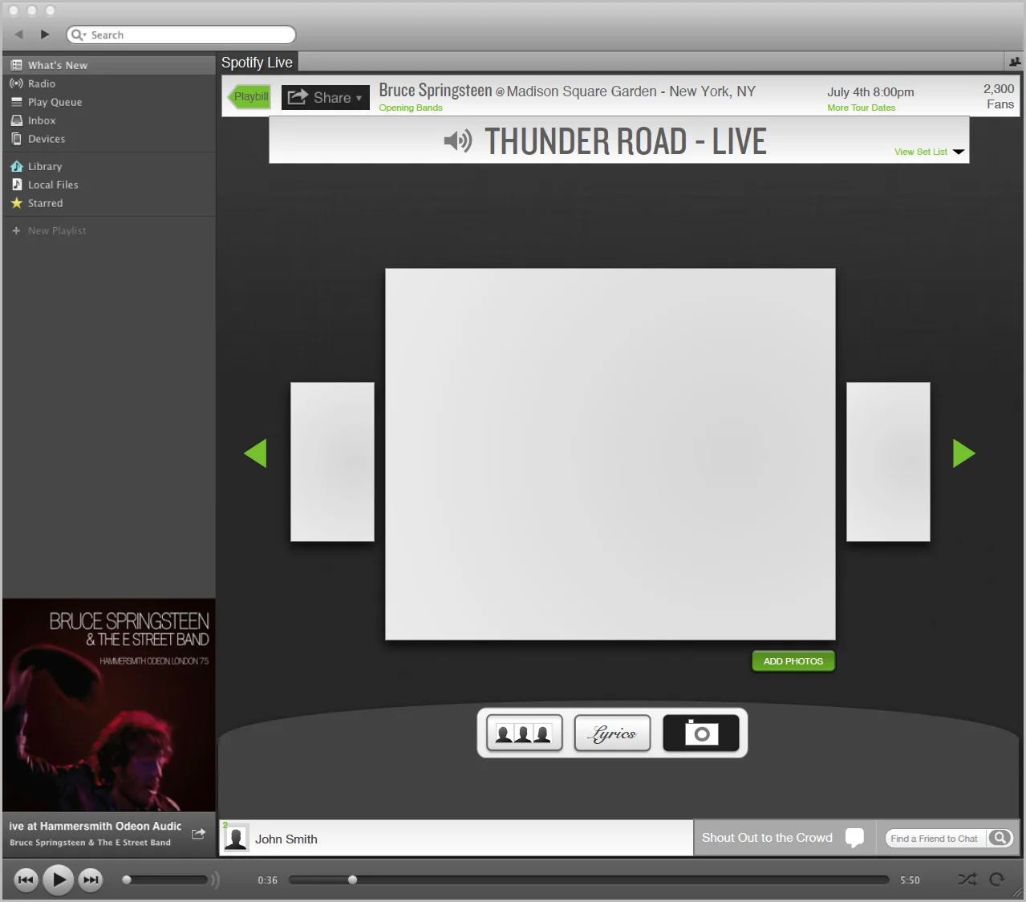The height and width of the screenshot is (902, 1026).
Task: Click the Play button
Action: [x=59, y=880]
